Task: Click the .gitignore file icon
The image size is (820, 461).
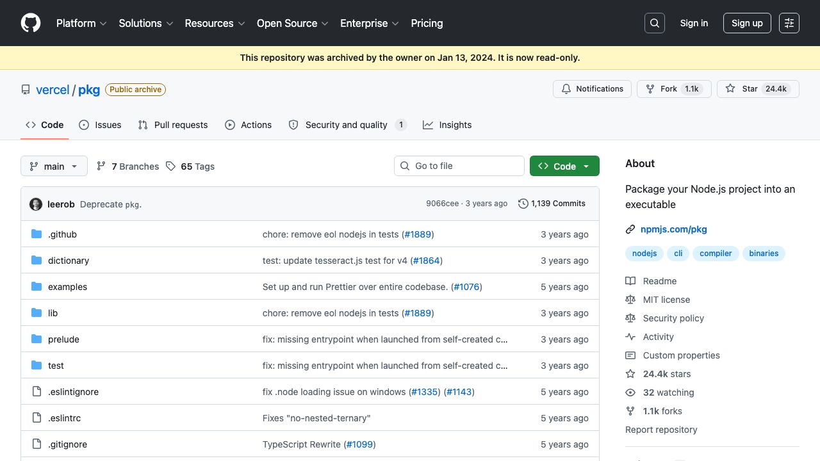Action: click(37, 444)
